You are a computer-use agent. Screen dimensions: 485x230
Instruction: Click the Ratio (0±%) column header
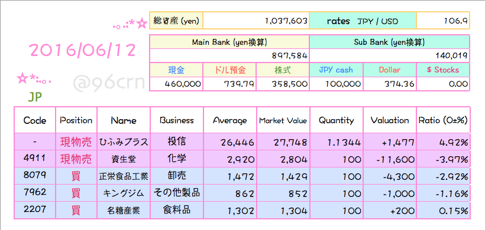(x=443, y=120)
